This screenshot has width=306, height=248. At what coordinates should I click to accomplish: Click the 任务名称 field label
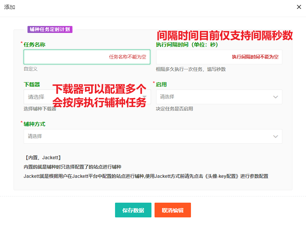point(34,45)
